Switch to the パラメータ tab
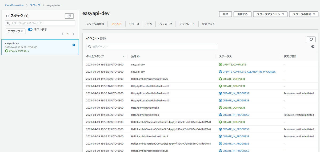This screenshot has width=320, height=152. (x=166, y=24)
